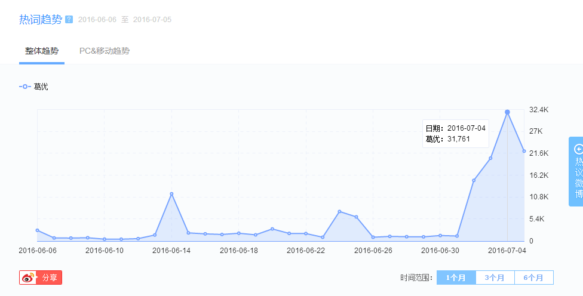Click the start date 2016-06-06 in header
The width and height of the screenshot is (583, 296).
click(x=97, y=20)
